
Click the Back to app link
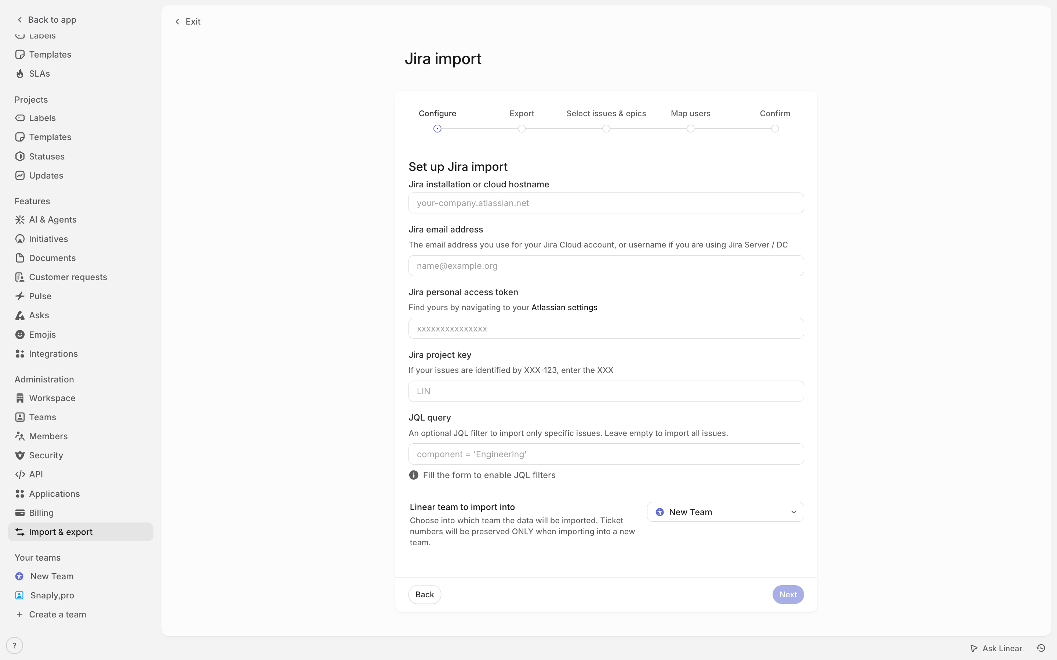click(x=46, y=20)
